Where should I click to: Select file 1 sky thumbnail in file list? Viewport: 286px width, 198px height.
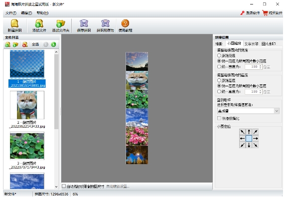27,64
